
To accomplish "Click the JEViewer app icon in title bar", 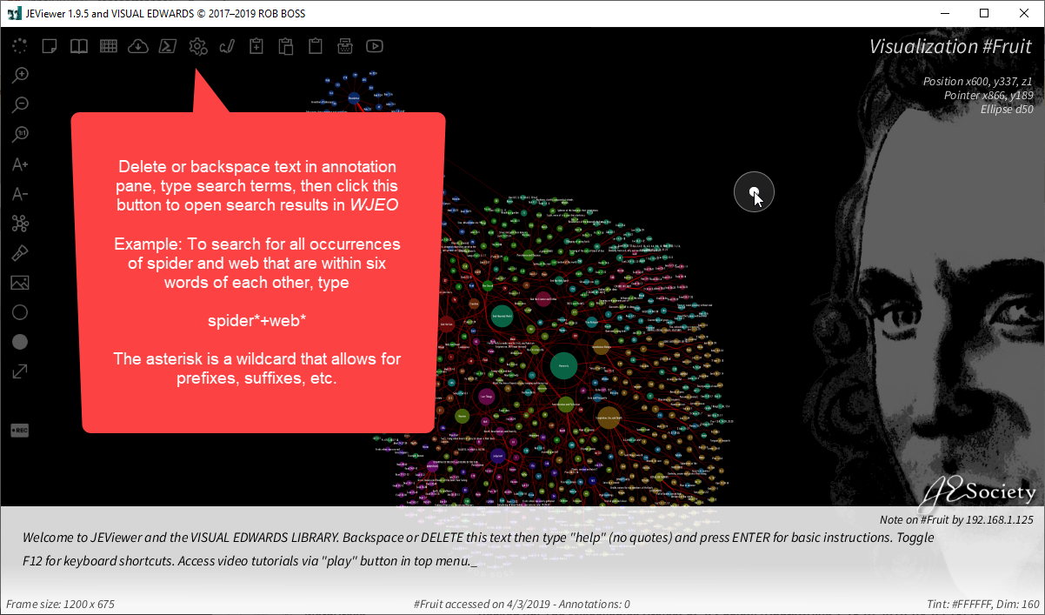I will click(x=14, y=13).
